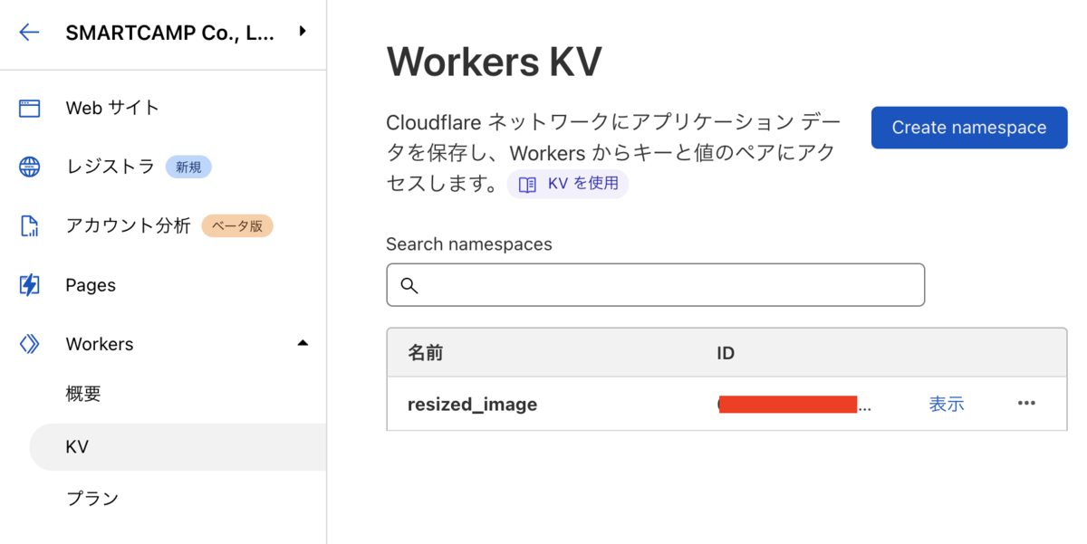Click the Workers diamond chevron icon
Viewport: 1087px width, 544px height.
pos(29,344)
